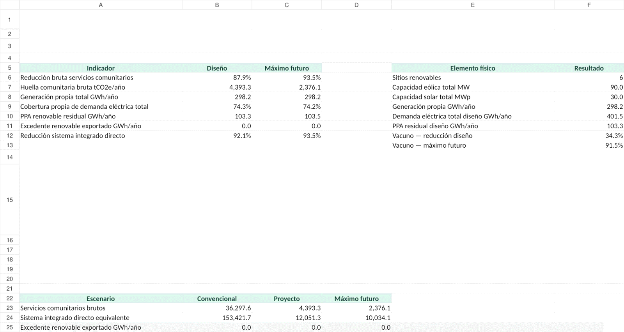Image resolution: width=624 pixels, height=332 pixels.
Task: Click the Indicador header cell
Action: [101, 68]
